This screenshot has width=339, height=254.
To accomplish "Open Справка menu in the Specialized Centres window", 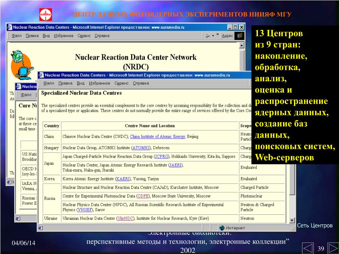I will tap(141, 83).
